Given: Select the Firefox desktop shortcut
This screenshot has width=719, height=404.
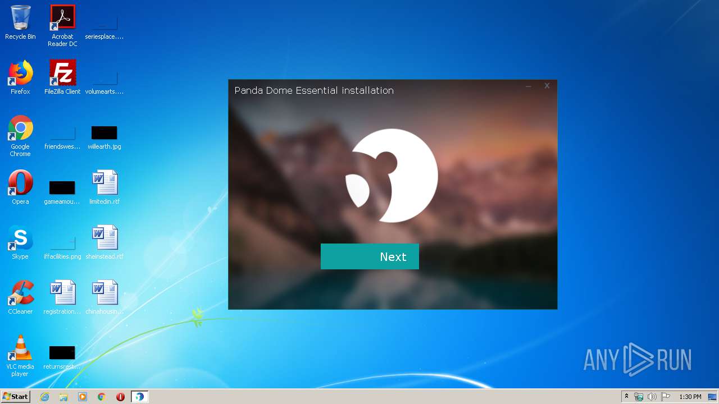Looking at the screenshot, I should (20, 77).
